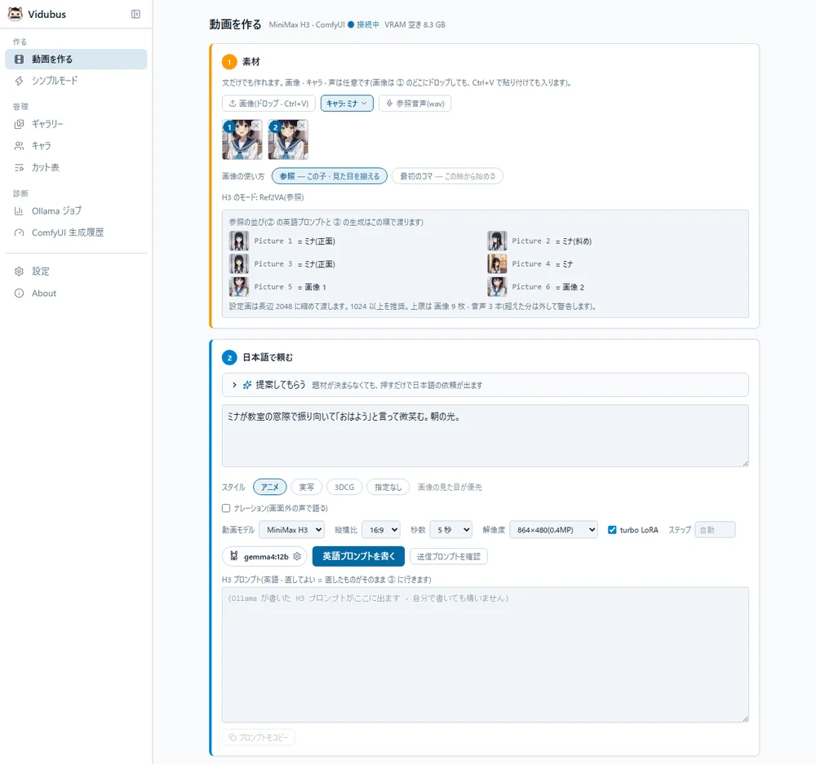Open the 動画モデル MiniMax H3 dropdown
Image resolution: width=816 pixels, height=764 pixels.
[291, 530]
